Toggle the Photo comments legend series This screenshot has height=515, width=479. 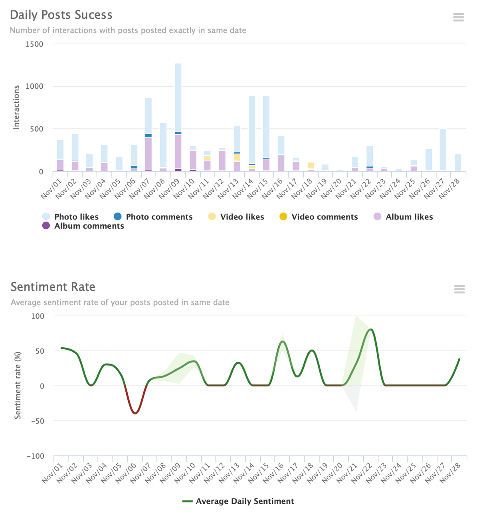tap(159, 217)
